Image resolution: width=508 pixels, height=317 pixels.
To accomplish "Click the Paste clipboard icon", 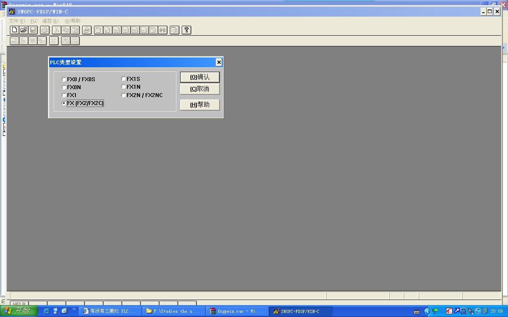I will (75, 30).
